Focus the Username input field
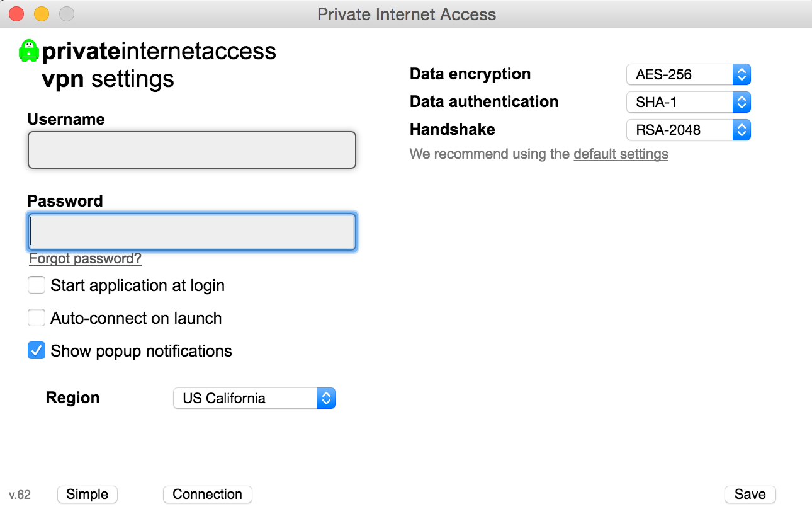The width and height of the screenshot is (812, 509). pyautogui.click(x=192, y=150)
